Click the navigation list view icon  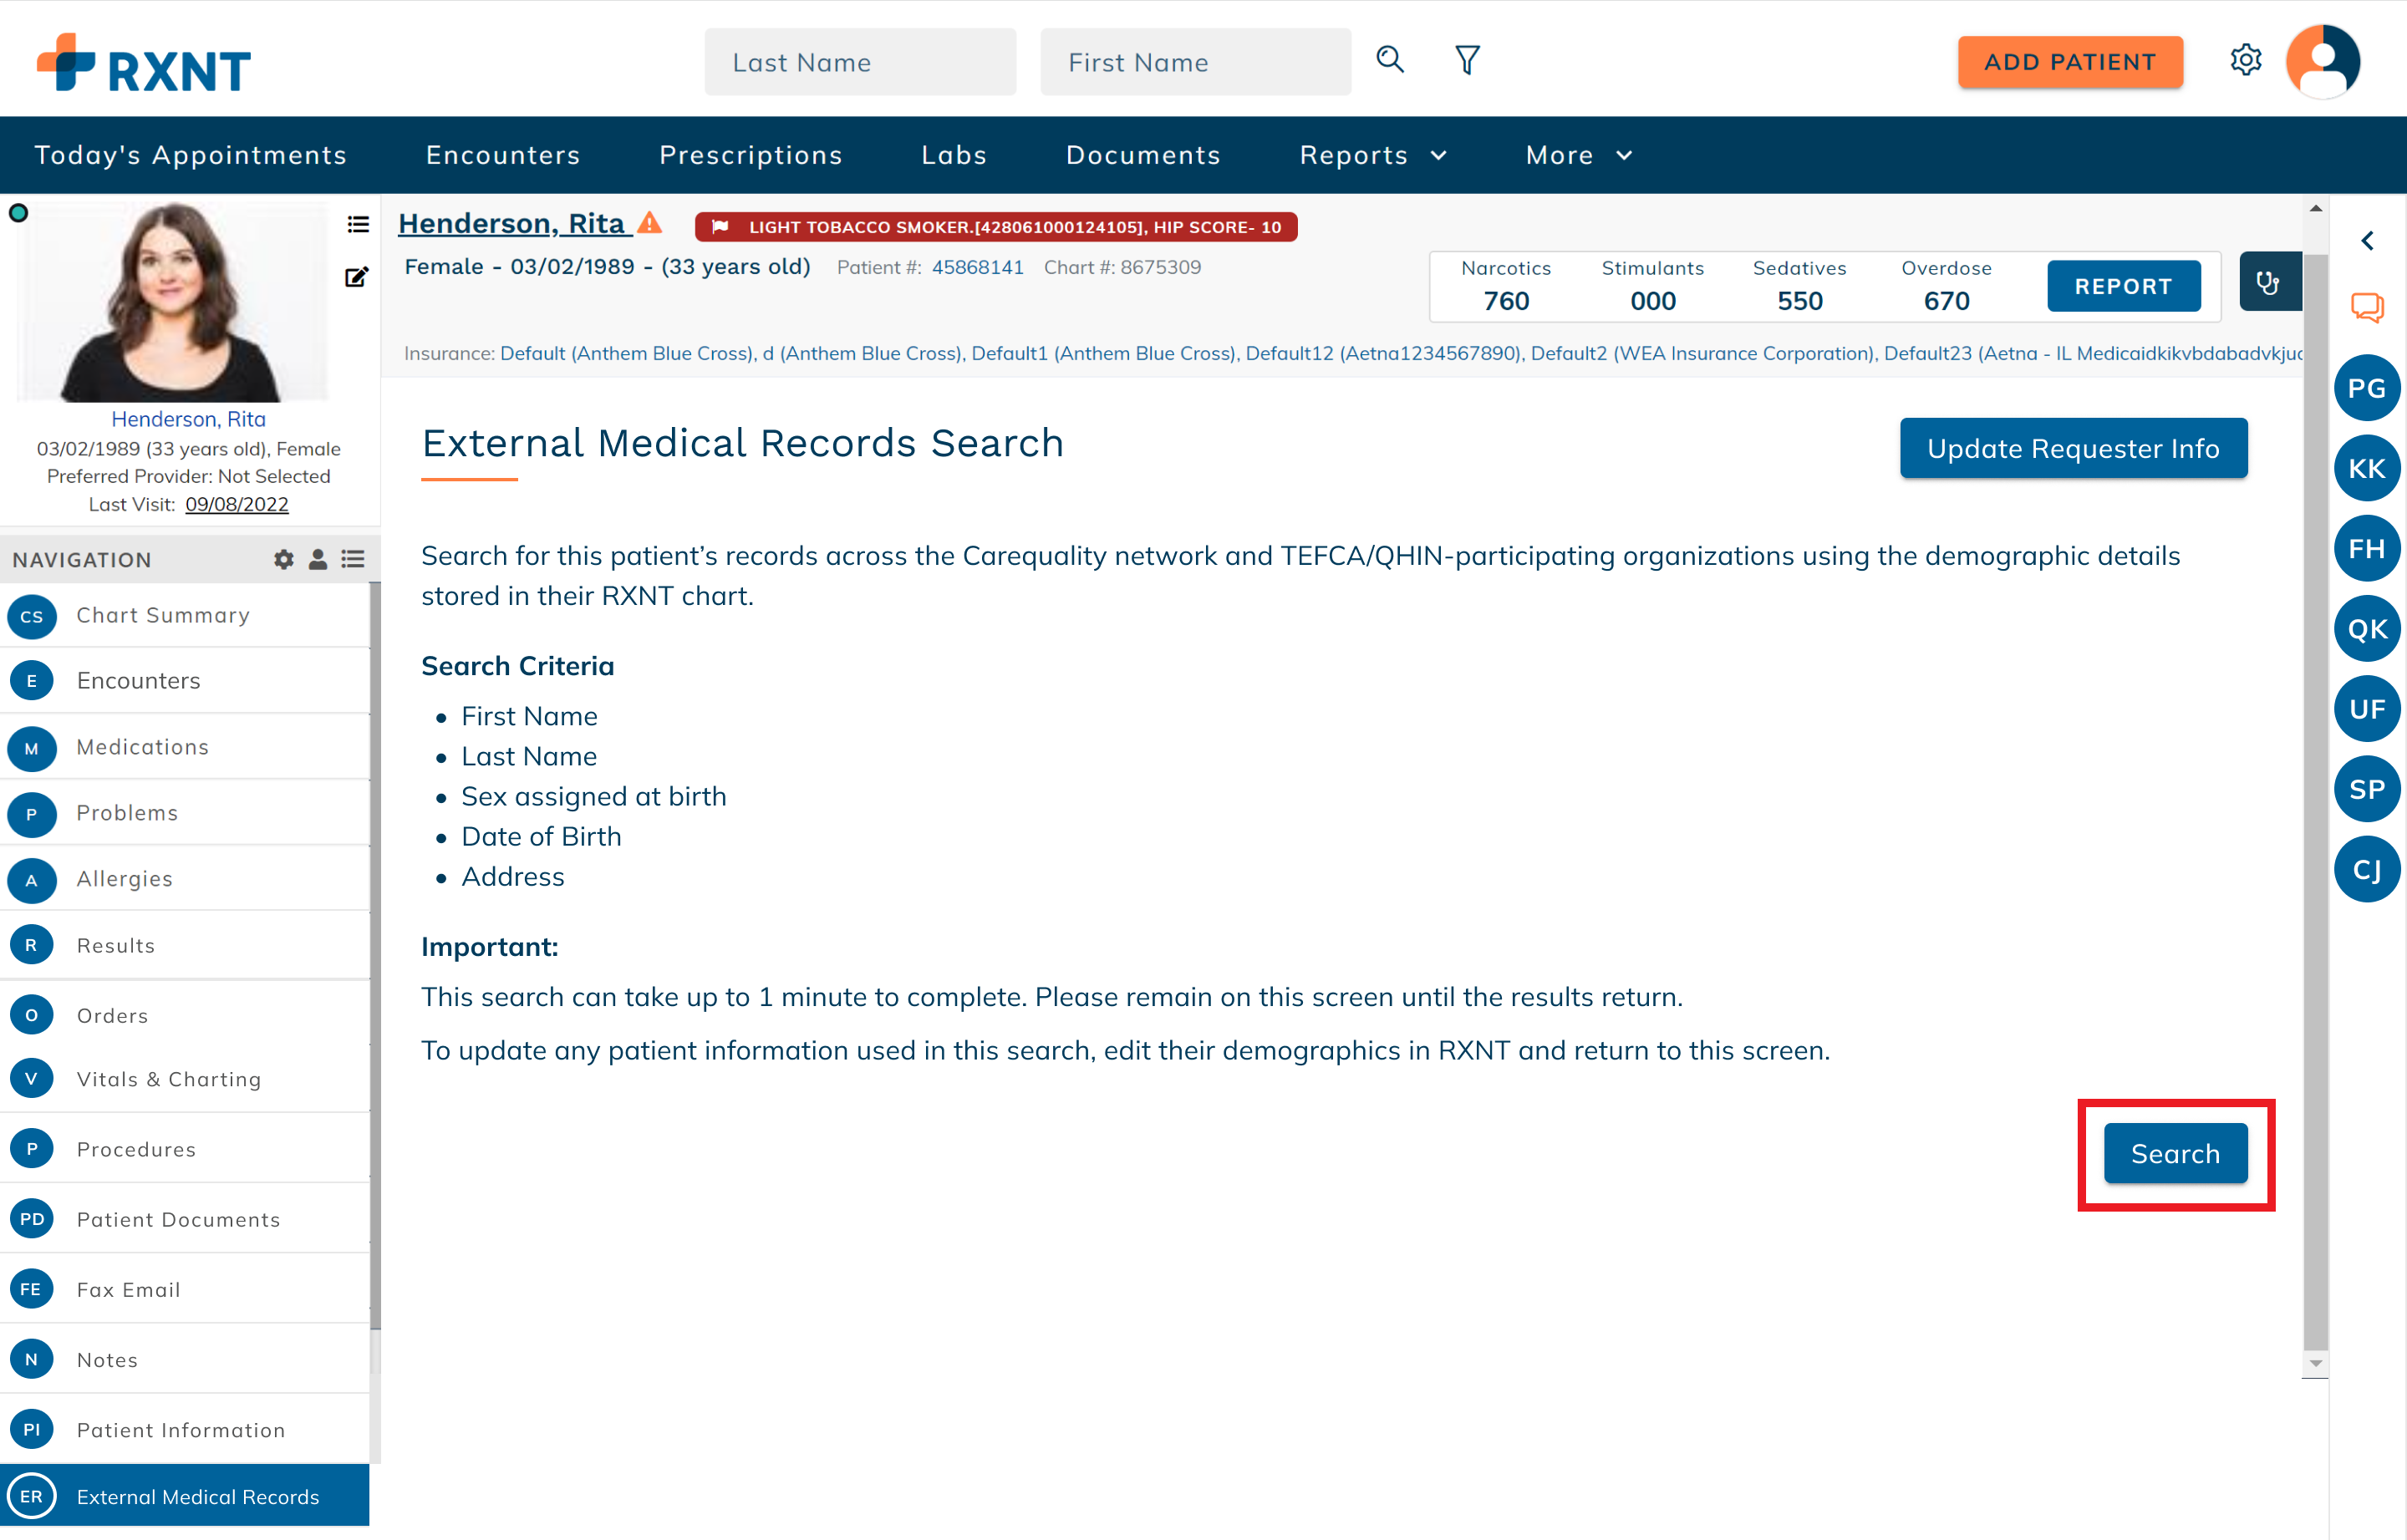[x=353, y=559]
